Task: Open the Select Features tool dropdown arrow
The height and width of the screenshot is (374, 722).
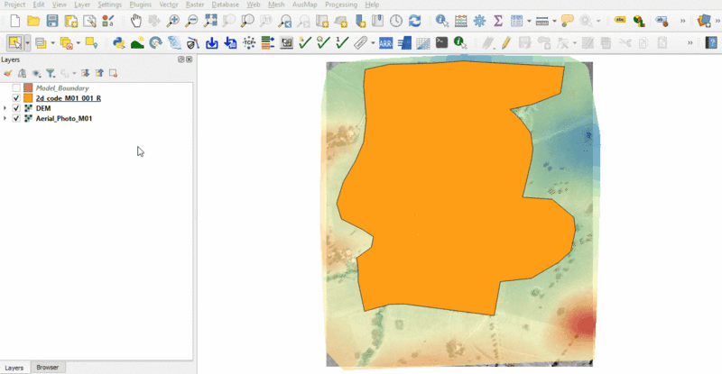Action: tap(28, 42)
